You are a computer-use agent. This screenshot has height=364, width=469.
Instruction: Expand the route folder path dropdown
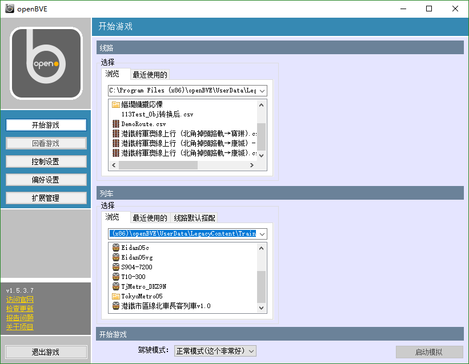[262, 91]
